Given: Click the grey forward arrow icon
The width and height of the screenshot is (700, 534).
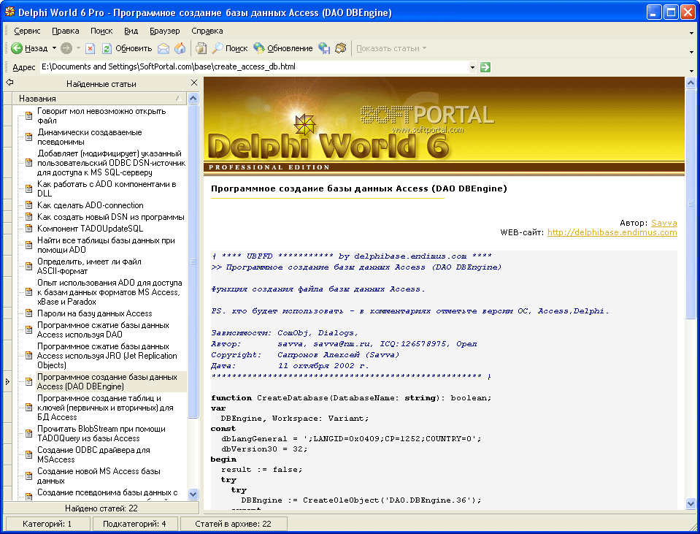Looking at the screenshot, I should point(66,48).
